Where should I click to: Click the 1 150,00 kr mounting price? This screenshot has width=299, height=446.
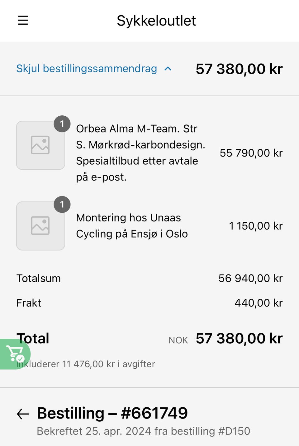[255, 226]
